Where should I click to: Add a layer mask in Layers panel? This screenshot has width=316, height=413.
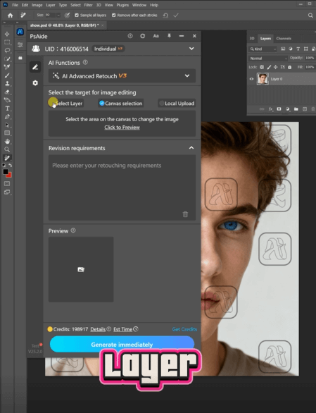tap(279, 109)
